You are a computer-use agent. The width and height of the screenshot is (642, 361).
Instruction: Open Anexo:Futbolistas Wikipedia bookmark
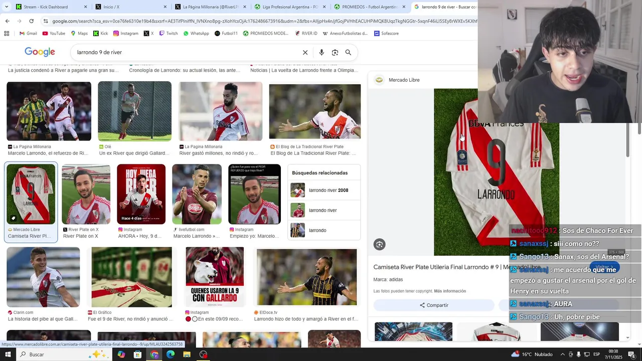pyautogui.click(x=345, y=34)
